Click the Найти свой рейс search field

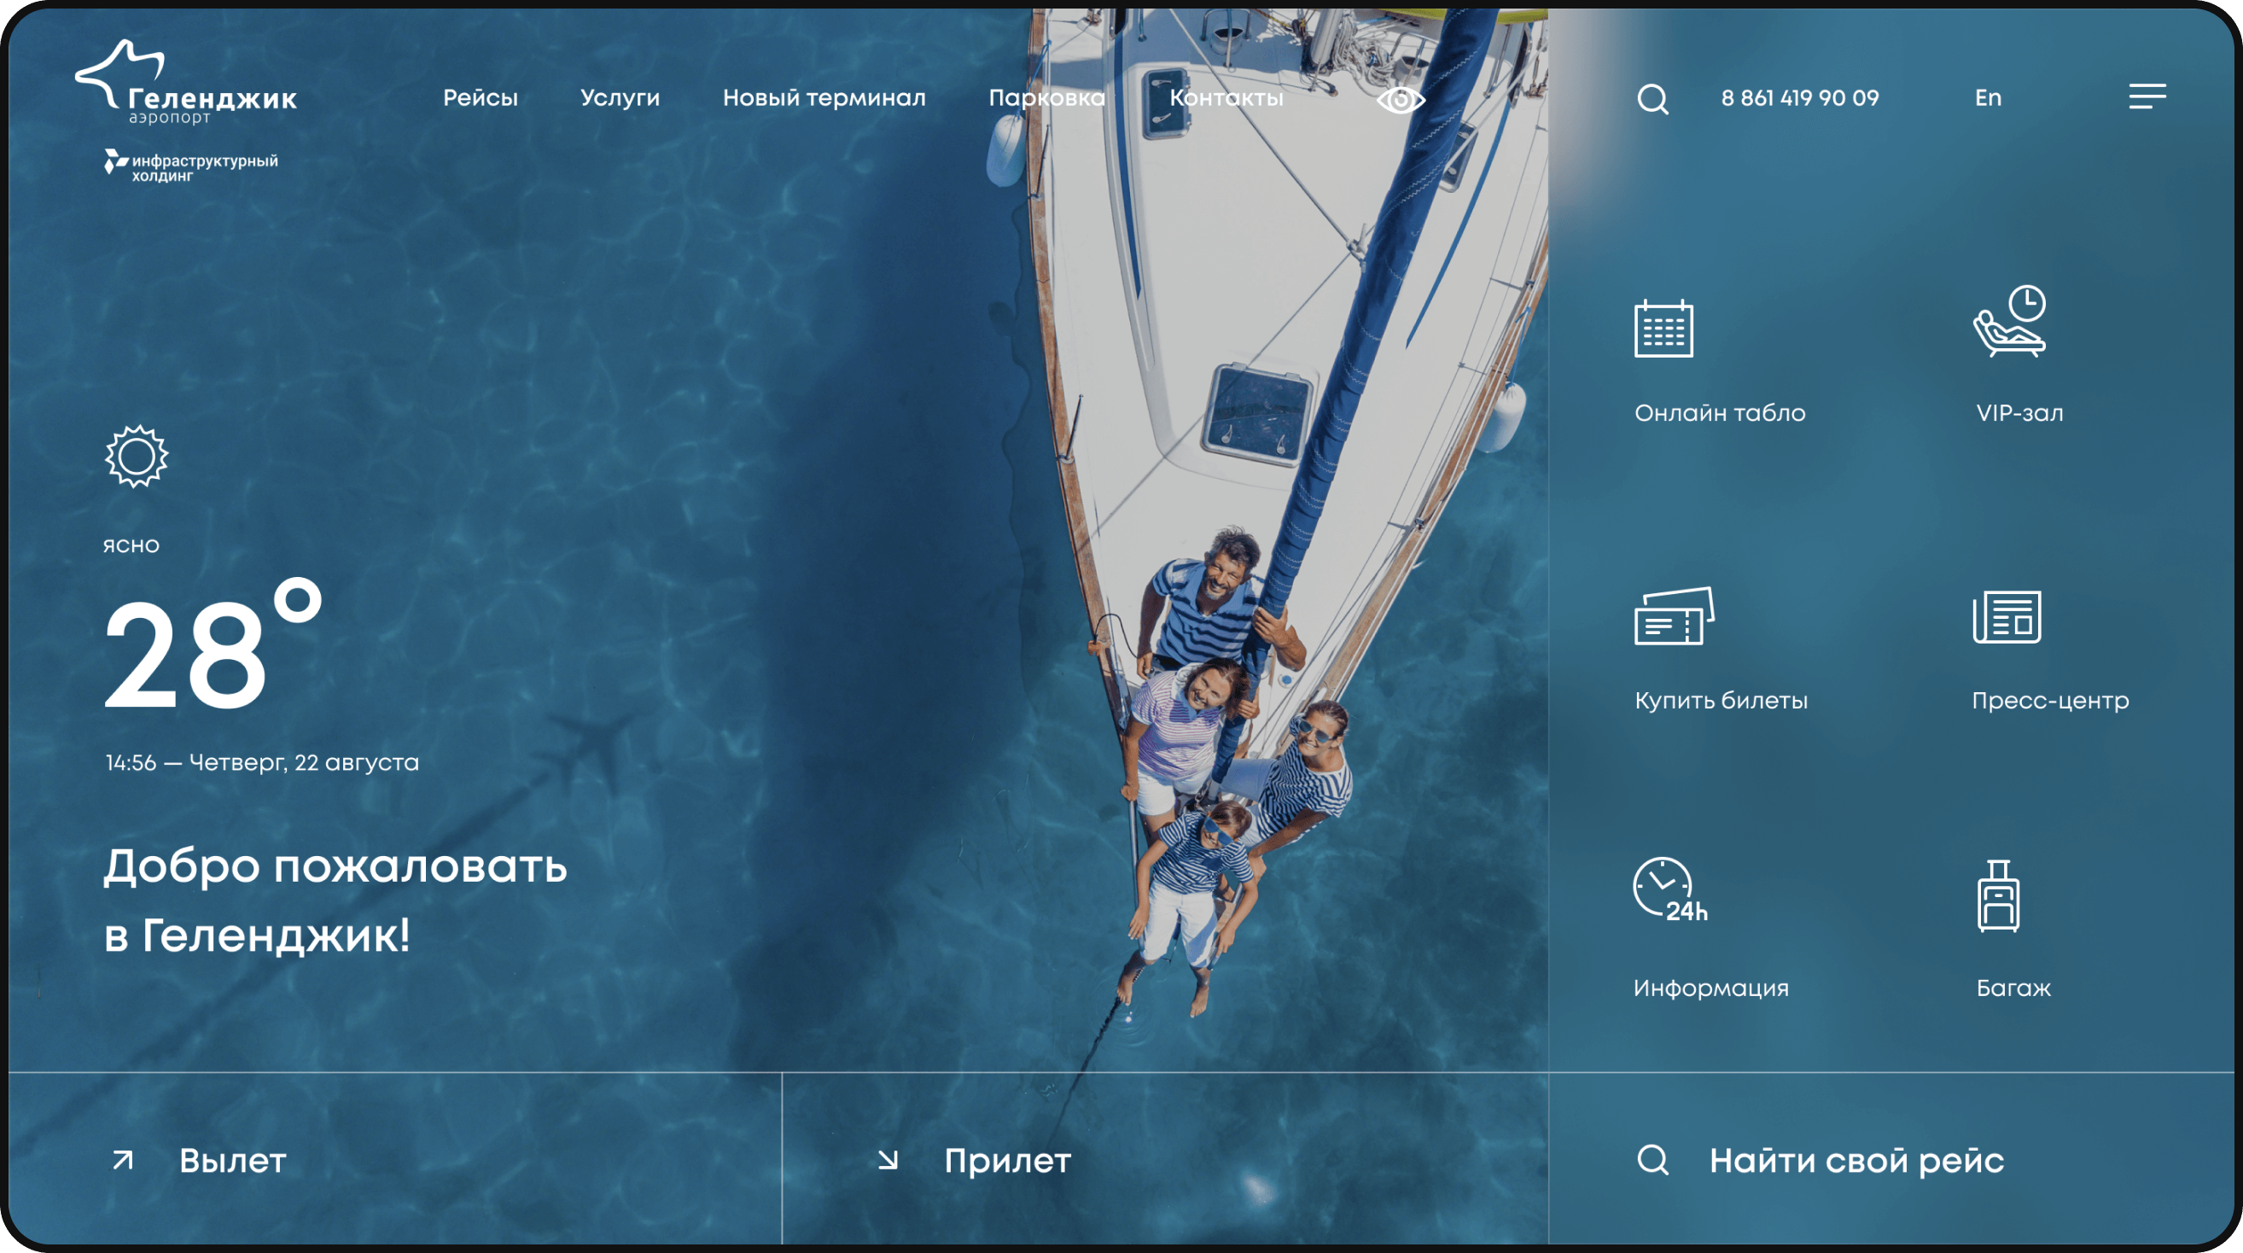[1856, 1161]
